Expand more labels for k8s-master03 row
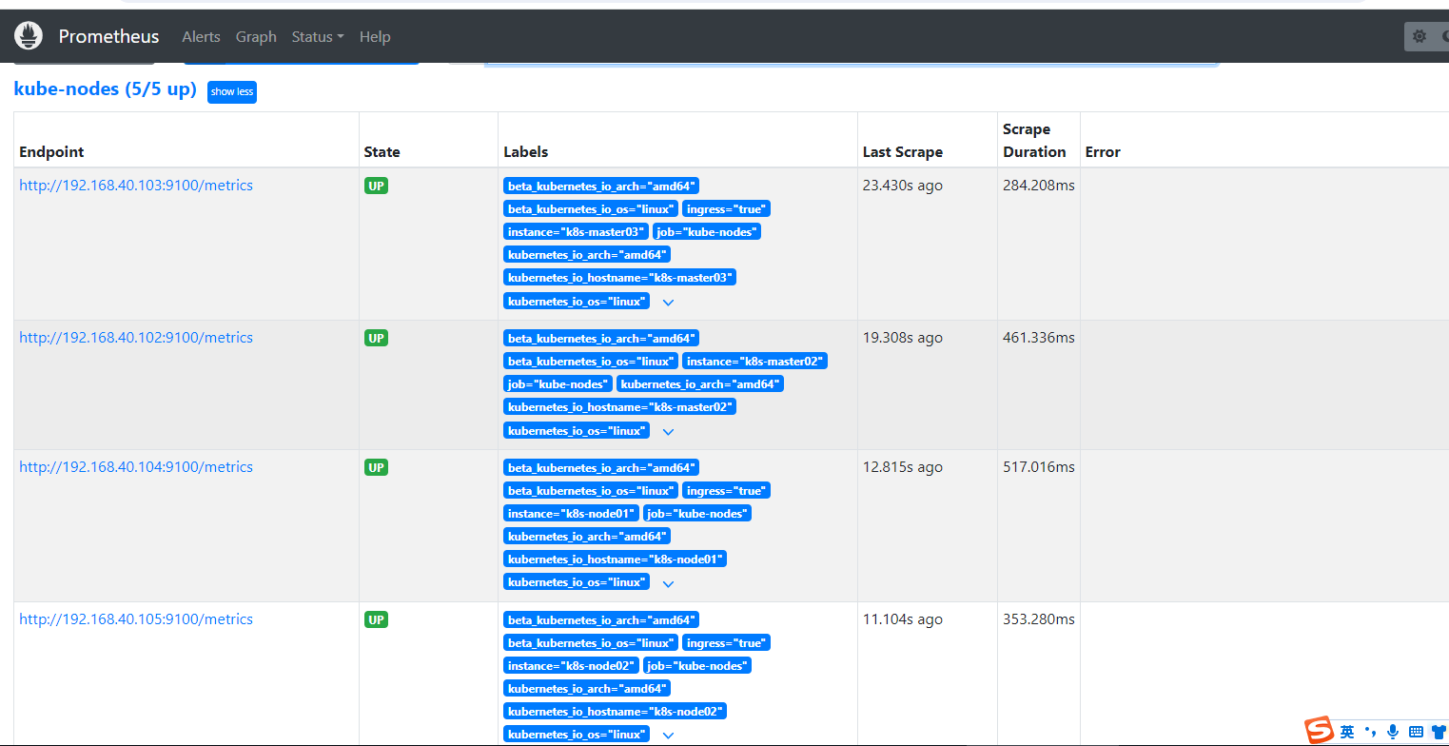 [x=668, y=303]
